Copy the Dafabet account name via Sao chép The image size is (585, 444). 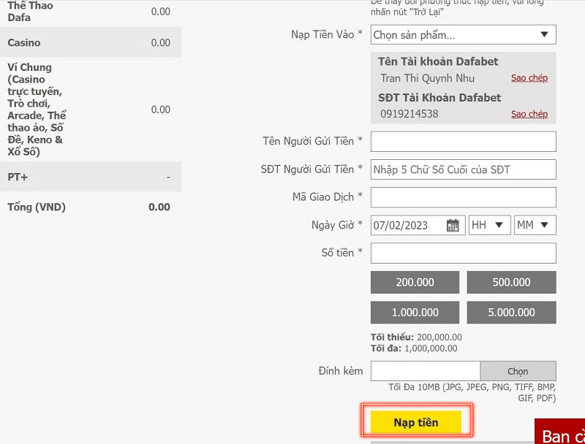(x=529, y=78)
